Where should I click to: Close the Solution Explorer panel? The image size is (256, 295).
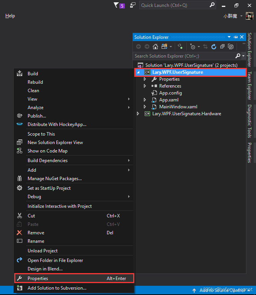pos(242,37)
